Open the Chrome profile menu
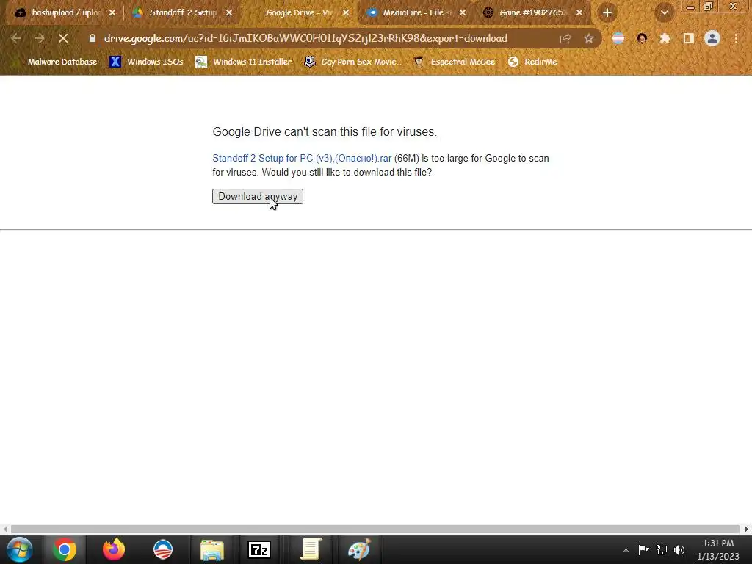752x564 pixels. (712, 38)
